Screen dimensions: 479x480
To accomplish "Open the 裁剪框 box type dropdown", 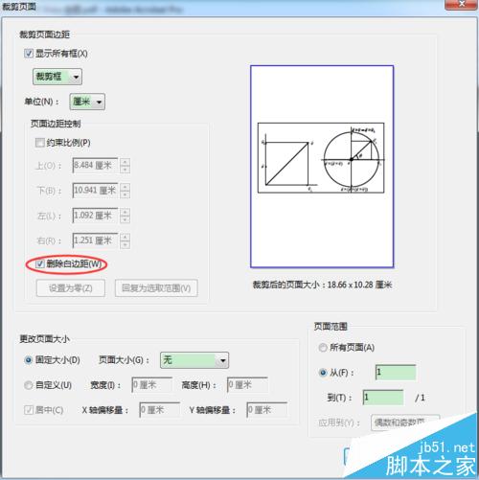I will click(57, 77).
